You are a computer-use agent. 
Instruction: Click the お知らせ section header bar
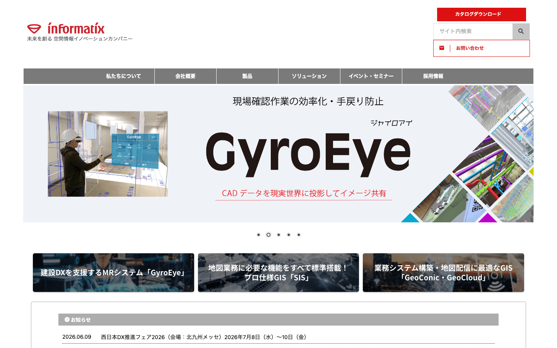click(278, 319)
